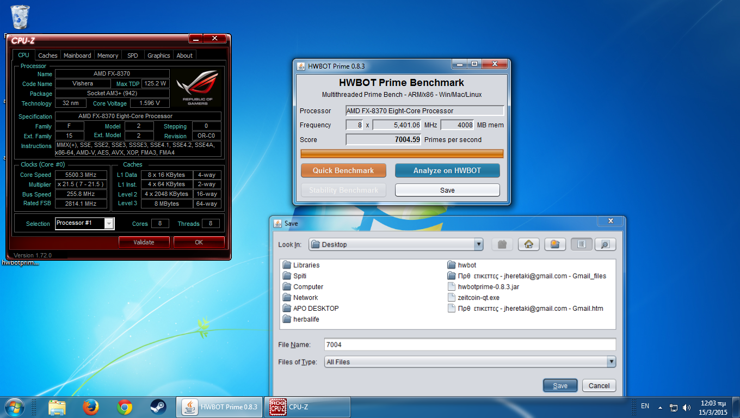Image resolution: width=740 pixels, height=418 pixels.
Task: Click the HWBOT Processor name field
Action: [425, 110]
